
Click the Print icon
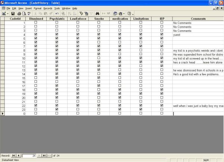point(19,13)
